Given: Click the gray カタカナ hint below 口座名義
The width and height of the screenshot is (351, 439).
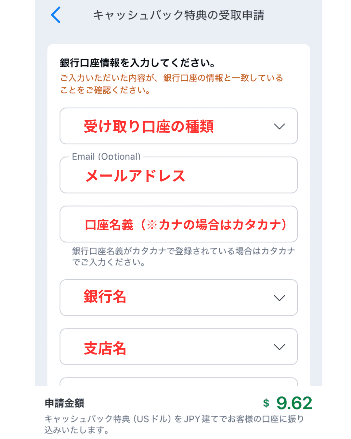Looking at the screenshot, I should point(183,257).
